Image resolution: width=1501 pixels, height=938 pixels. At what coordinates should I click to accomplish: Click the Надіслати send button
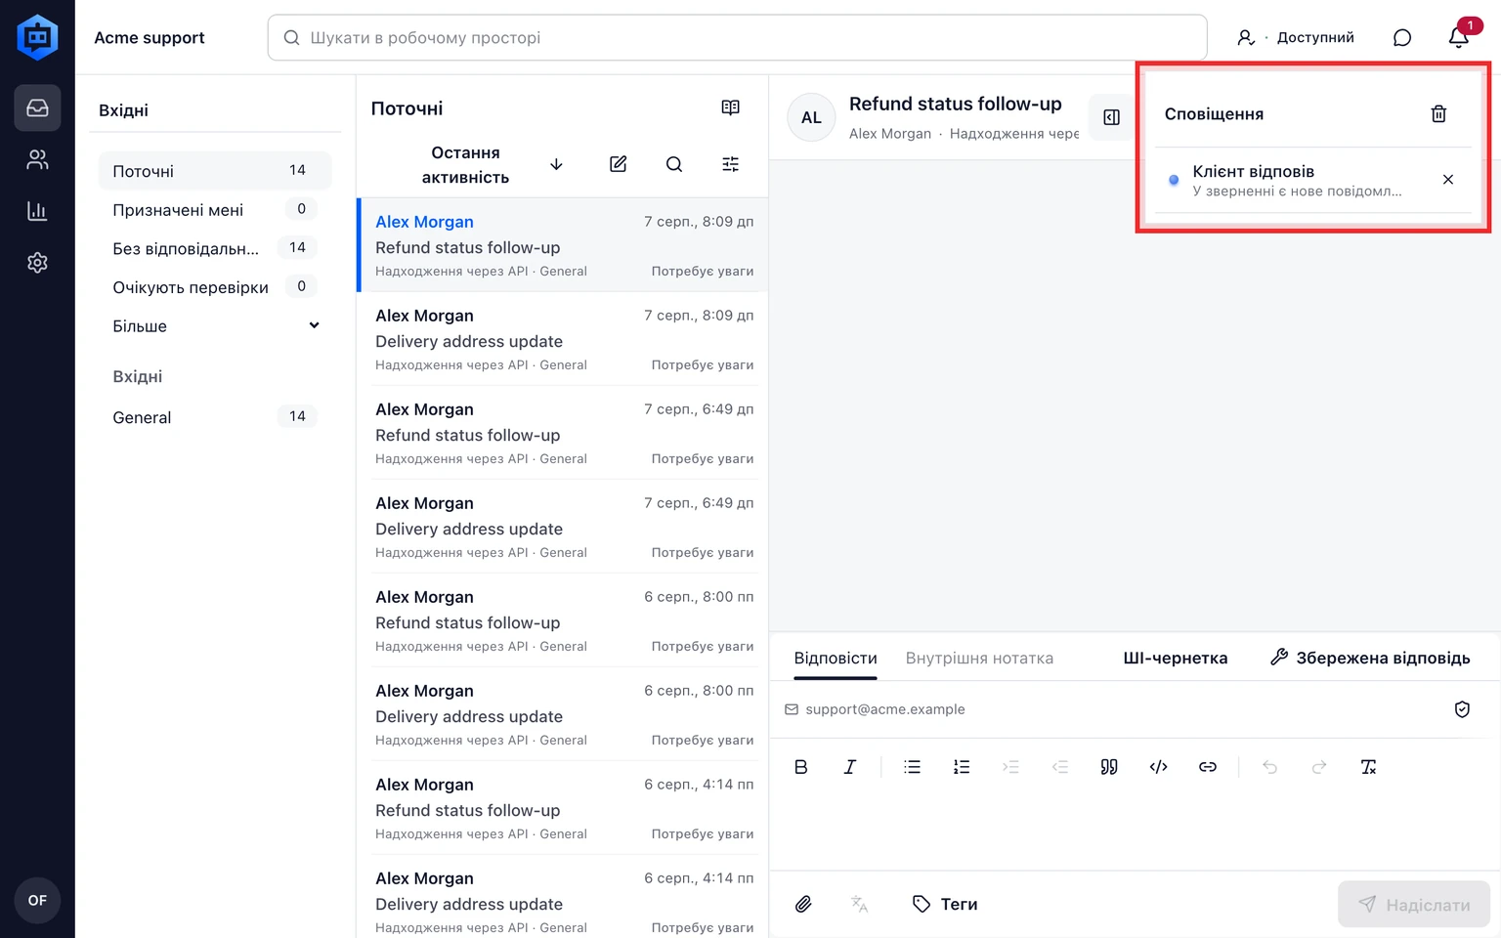click(x=1414, y=905)
